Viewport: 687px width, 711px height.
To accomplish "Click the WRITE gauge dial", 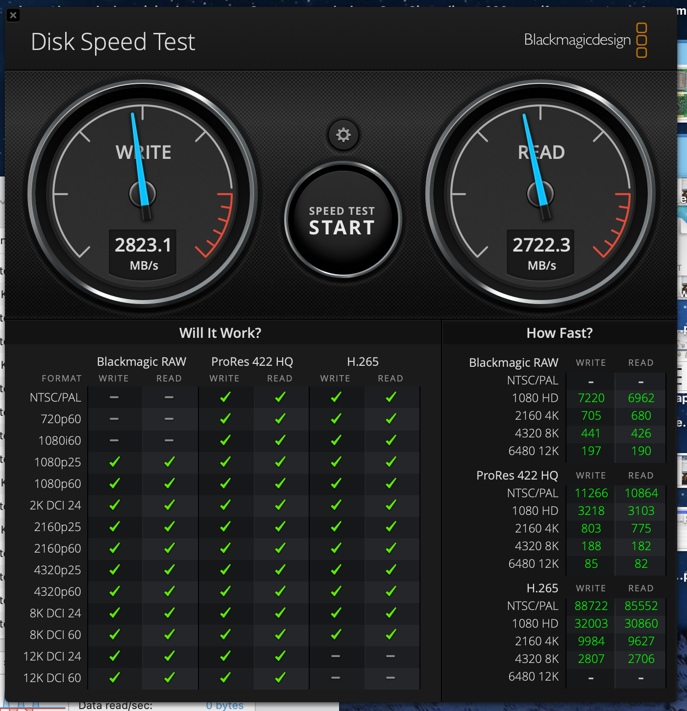I will pos(143,193).
